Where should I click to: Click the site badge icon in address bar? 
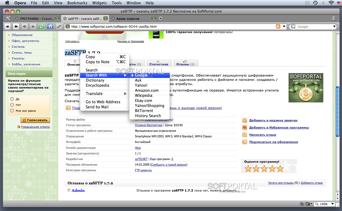(x=68, y=26)
